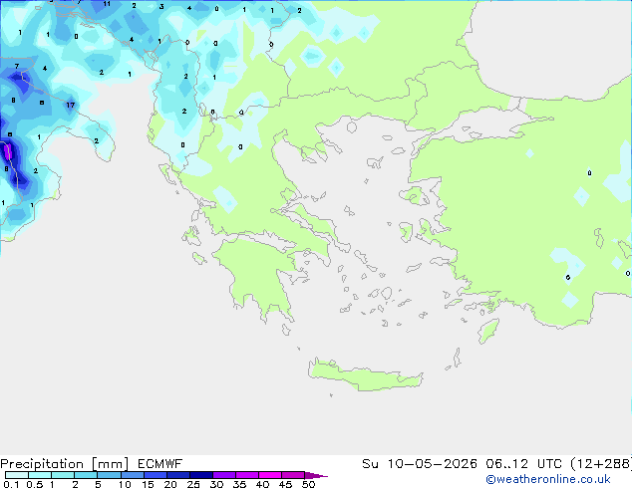Screen dimensions: 632x488
Task: Click the "30" legend label
Action: (216, 484)
